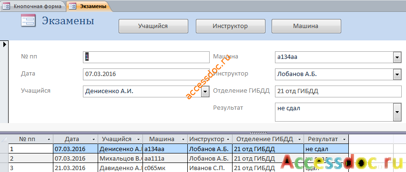The width and height of the screenshot is (406, 172).
Task: Click не сдал in datasheet row 1
Action: (x=326, y=149)
